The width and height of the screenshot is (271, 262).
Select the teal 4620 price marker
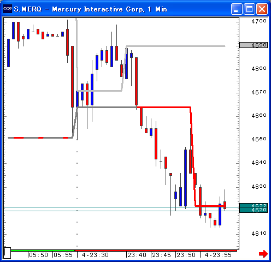(254, 210)
